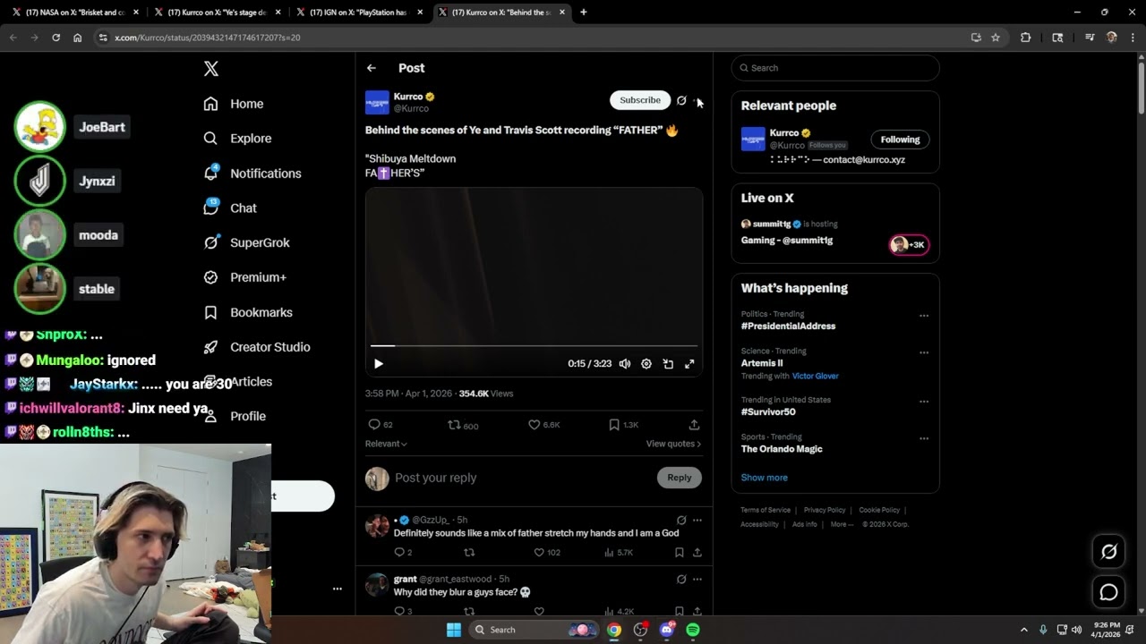
Task: Open #PresidentialAddress trend
Action: coord(788,326)
